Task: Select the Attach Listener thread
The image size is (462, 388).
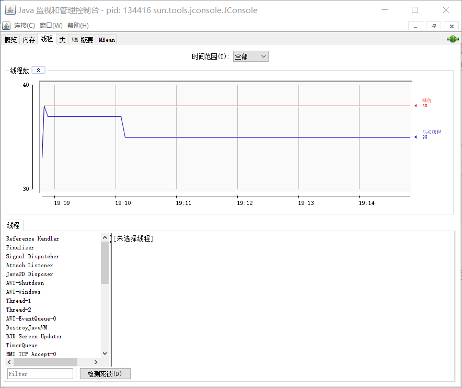Action: (29, 265)
